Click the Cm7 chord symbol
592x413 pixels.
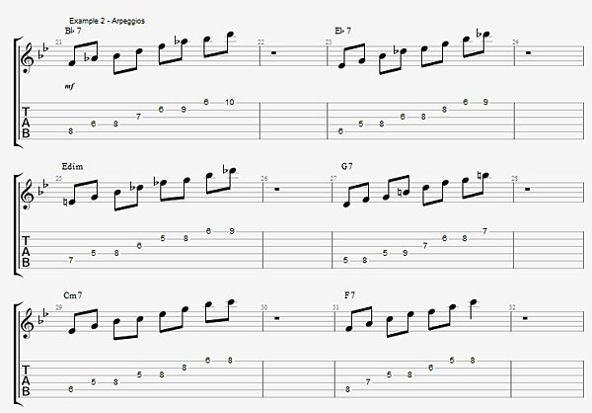tap(73, 295)
